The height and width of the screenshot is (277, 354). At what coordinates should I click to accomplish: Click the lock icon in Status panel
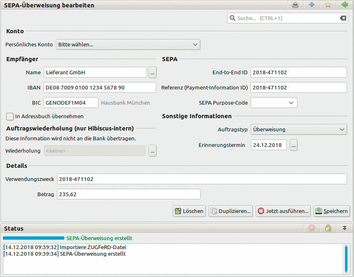click(328, 228)
